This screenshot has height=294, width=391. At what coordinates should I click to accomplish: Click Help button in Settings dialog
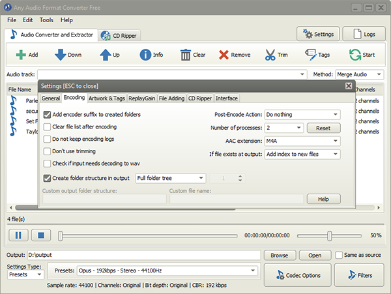323,199
